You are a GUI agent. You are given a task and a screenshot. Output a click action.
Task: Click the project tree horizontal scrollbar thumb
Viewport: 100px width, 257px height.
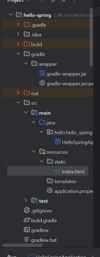[22, 245]
